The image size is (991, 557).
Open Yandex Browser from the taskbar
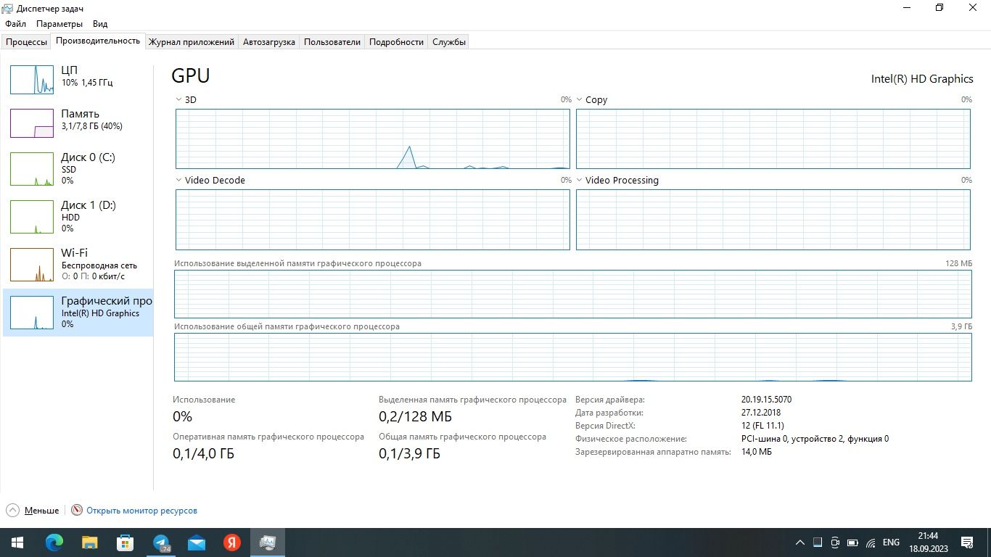pyautogui.click(x=232, y=542)
